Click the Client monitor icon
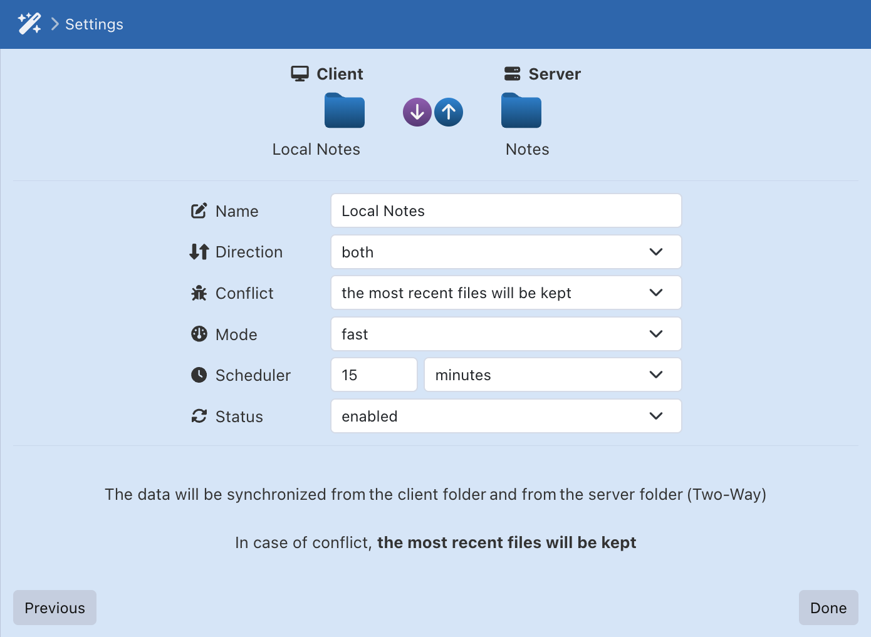The height and width of the screenshot is (637, 871). tap(300, 73)
